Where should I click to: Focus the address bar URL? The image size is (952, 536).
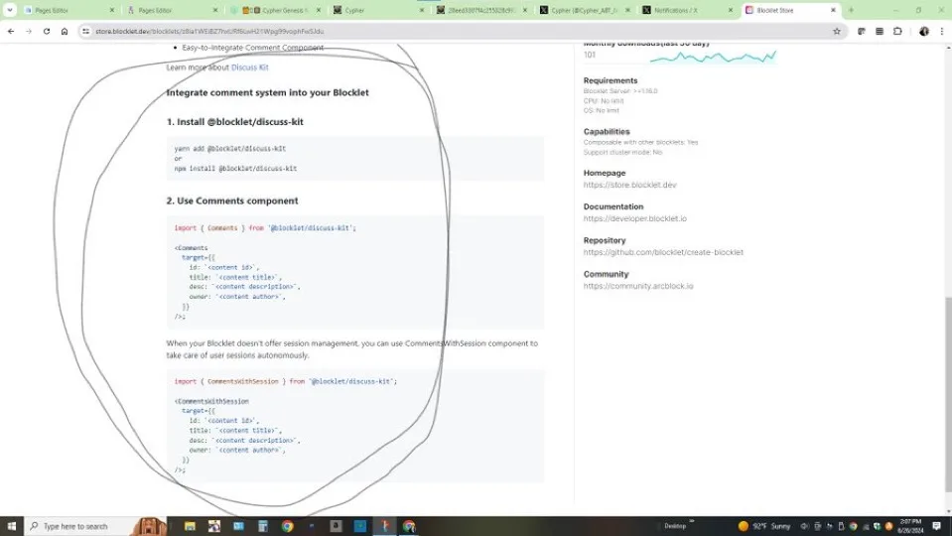[x=209, y=31]
